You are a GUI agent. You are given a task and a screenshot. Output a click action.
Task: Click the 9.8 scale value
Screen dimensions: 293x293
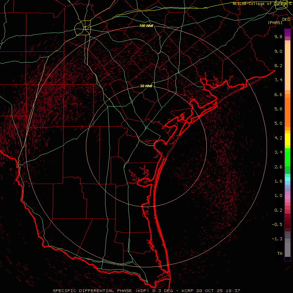point(278,36)
